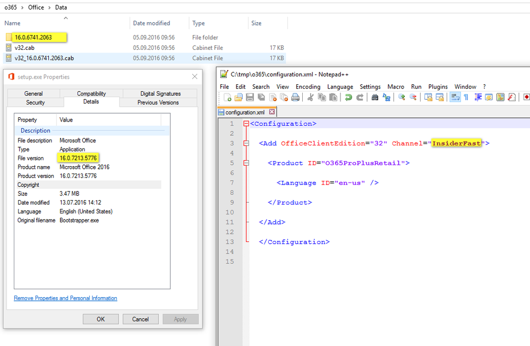Click Remove Properties and Personal Information link
This screenshot has height=346, width=530.
click(65, 298)
